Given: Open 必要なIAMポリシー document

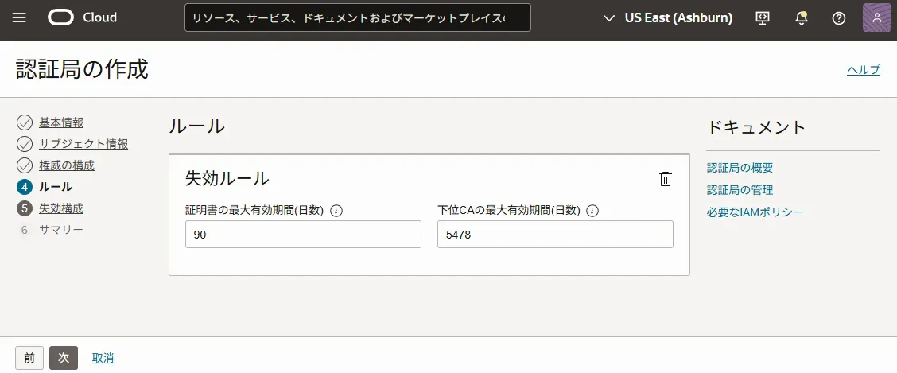Looking at the screenshot, I should 755,213.
